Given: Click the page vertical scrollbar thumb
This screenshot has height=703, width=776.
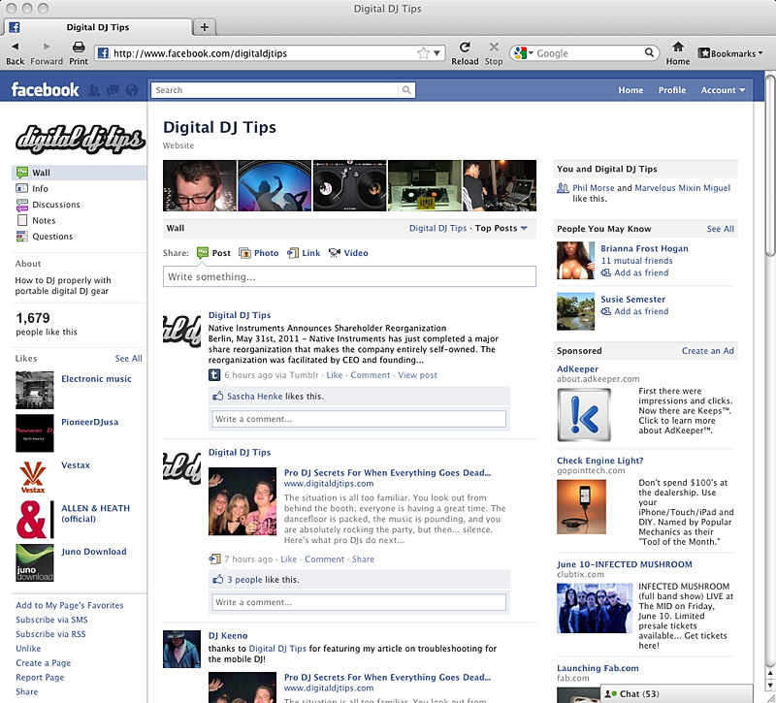Looking at the screenshot, I should [770, 166].
